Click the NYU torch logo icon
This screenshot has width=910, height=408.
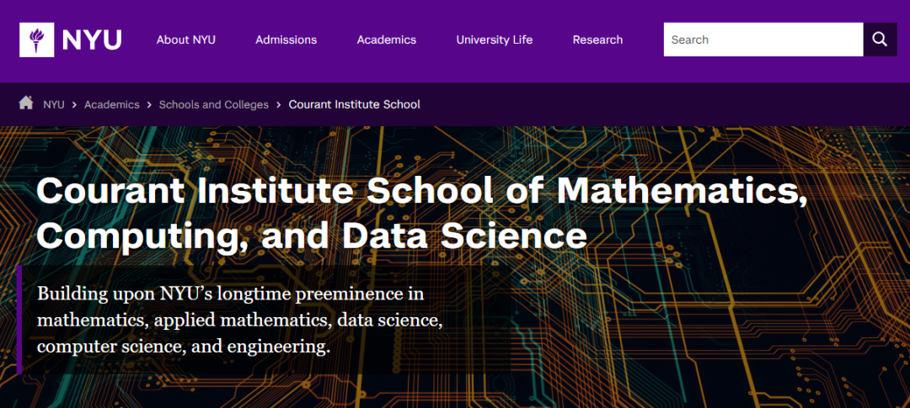click(x=37, y=40)
